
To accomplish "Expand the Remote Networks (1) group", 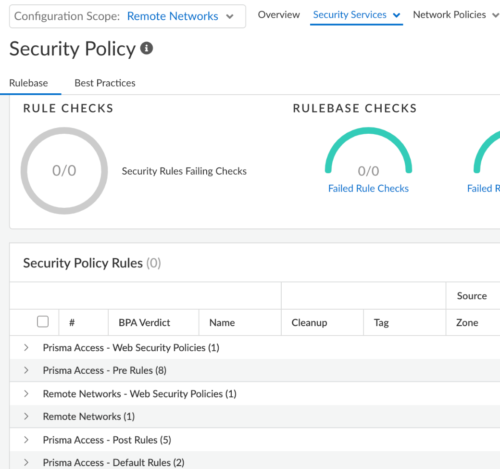I will (26, 417).
